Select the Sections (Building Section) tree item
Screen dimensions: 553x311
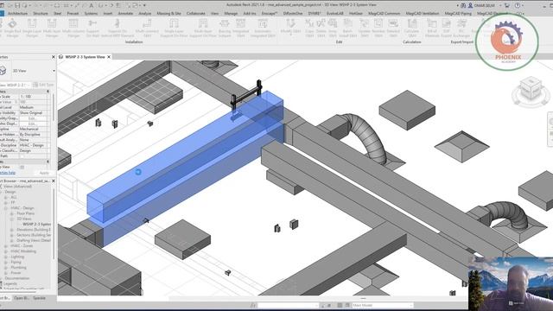coord(34,235)
